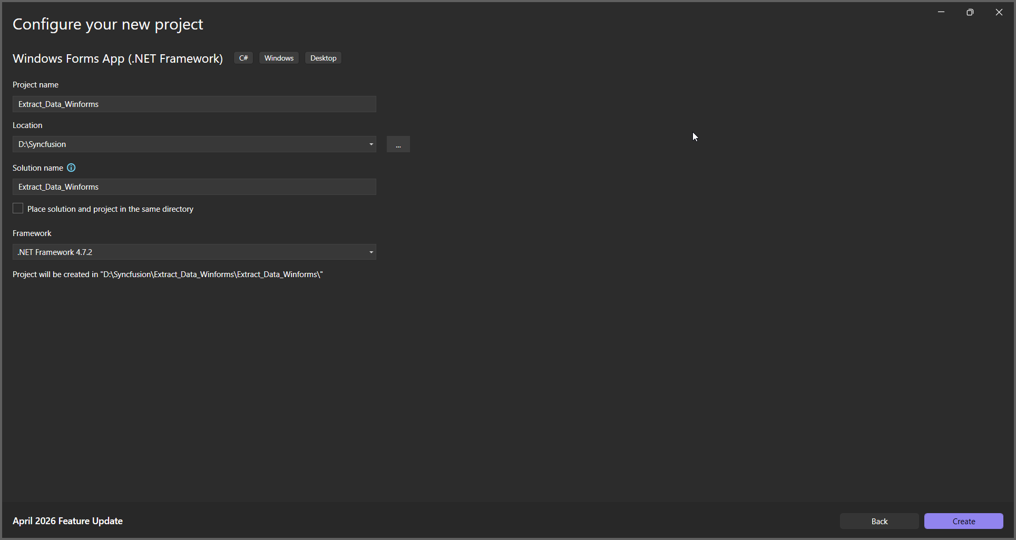Click the Solution name info icon
Viewport: 1016px width, 540px height.
coord(71,168)
